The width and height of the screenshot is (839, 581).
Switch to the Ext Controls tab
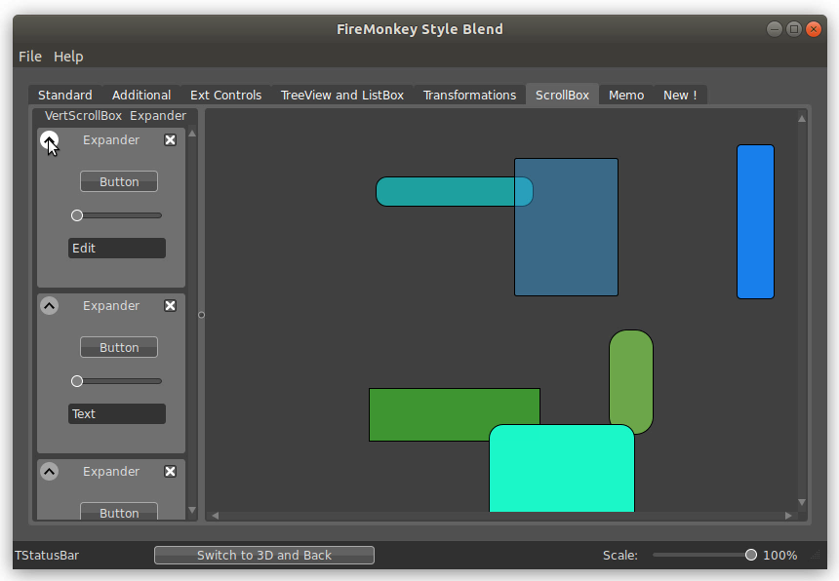coord(225,96)
